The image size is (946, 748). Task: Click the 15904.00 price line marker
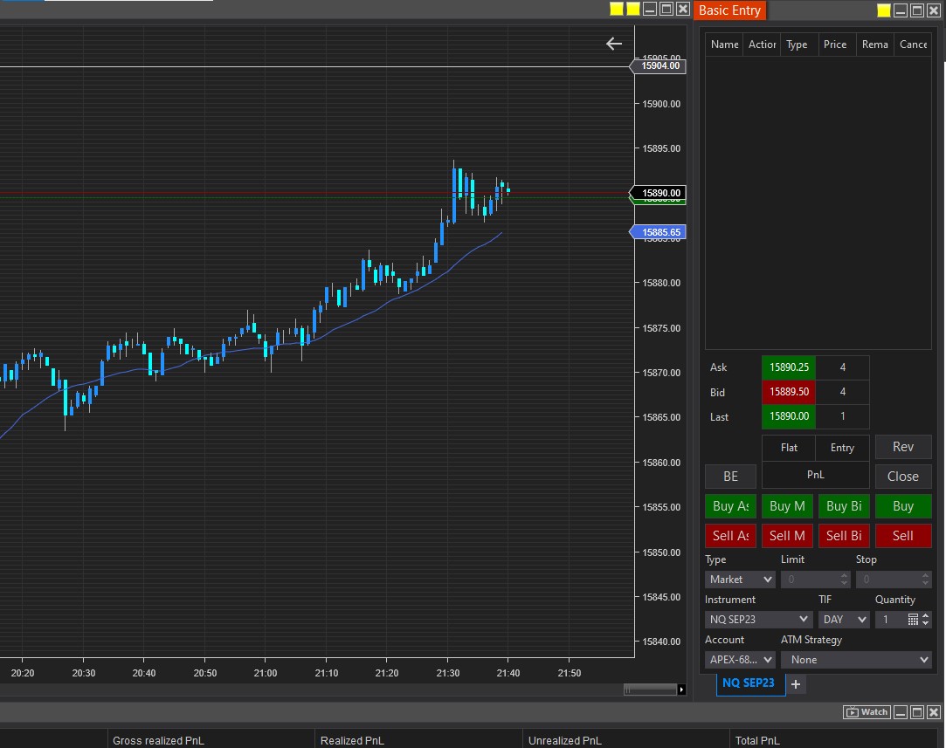pyautogui.click(x=660, y=65)
